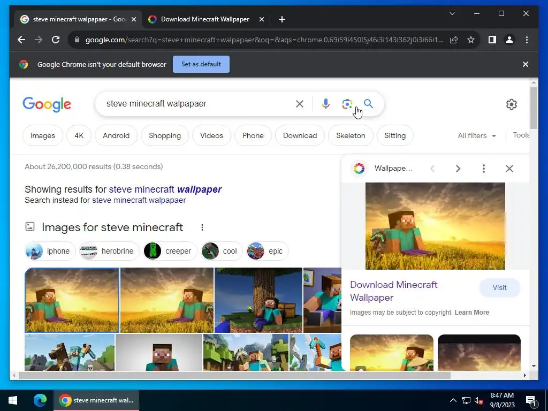
Task: Show next image in preview panel
Action: [458, 169]
